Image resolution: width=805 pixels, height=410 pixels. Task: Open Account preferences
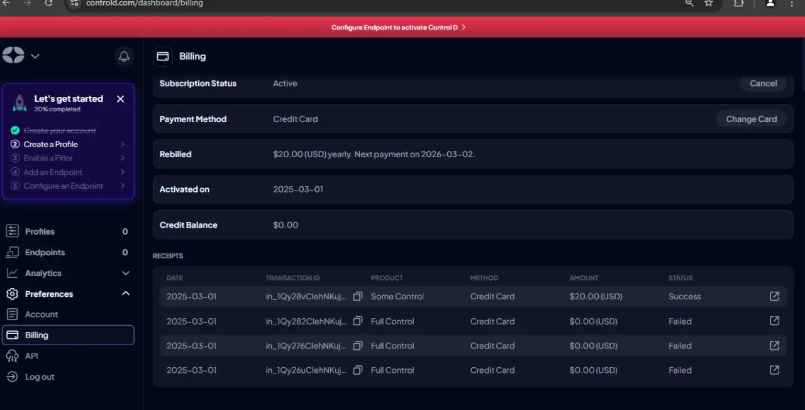point(68,314)
